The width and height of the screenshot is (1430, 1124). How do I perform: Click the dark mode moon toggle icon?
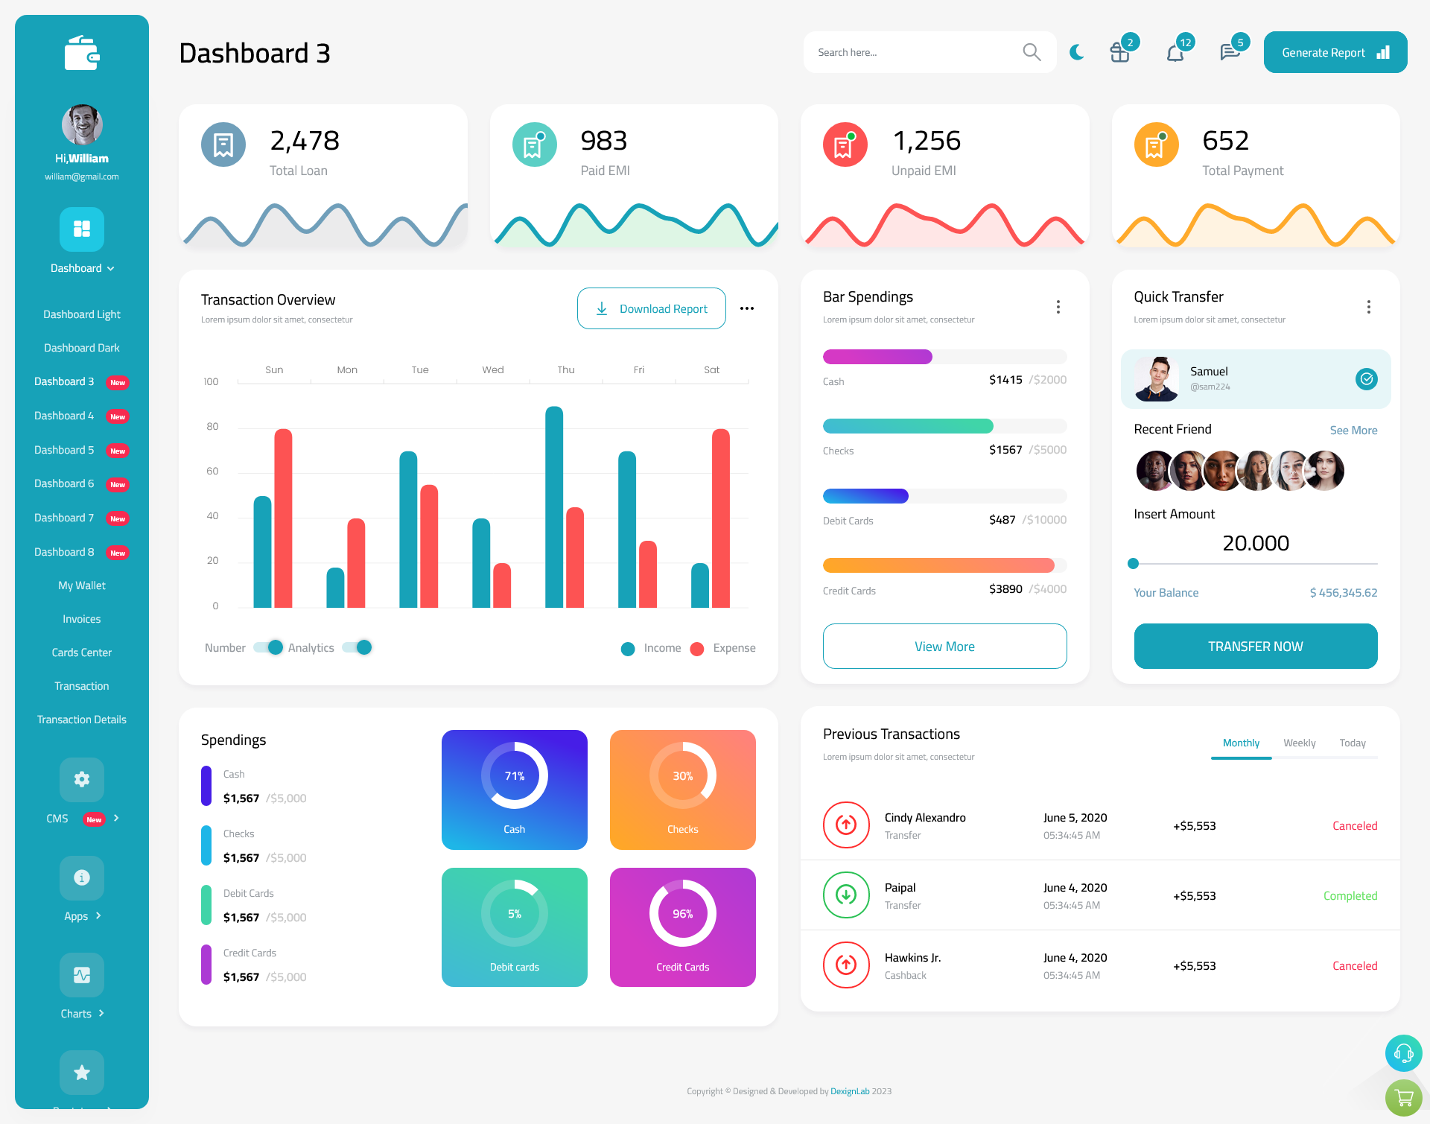(x=1077, y=51)
